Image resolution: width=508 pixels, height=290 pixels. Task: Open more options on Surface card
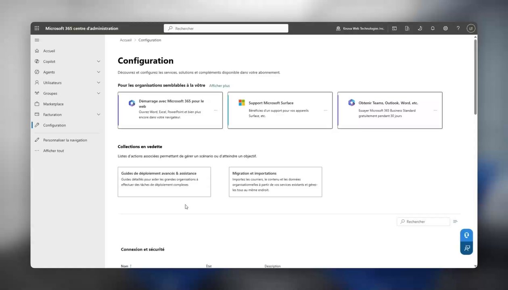click(325, 110)
